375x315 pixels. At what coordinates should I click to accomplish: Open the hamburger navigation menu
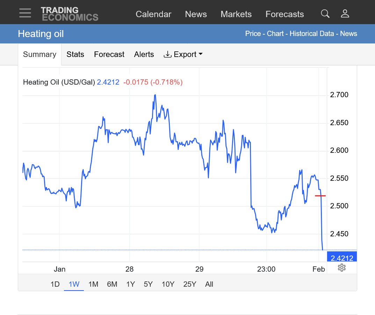click(25, 13)
